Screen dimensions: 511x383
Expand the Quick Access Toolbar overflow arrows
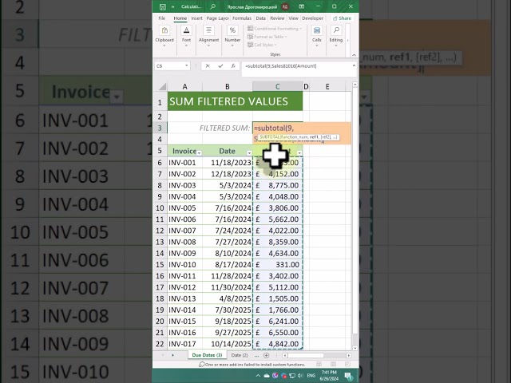pyautogui.click(x=172, y=6)
